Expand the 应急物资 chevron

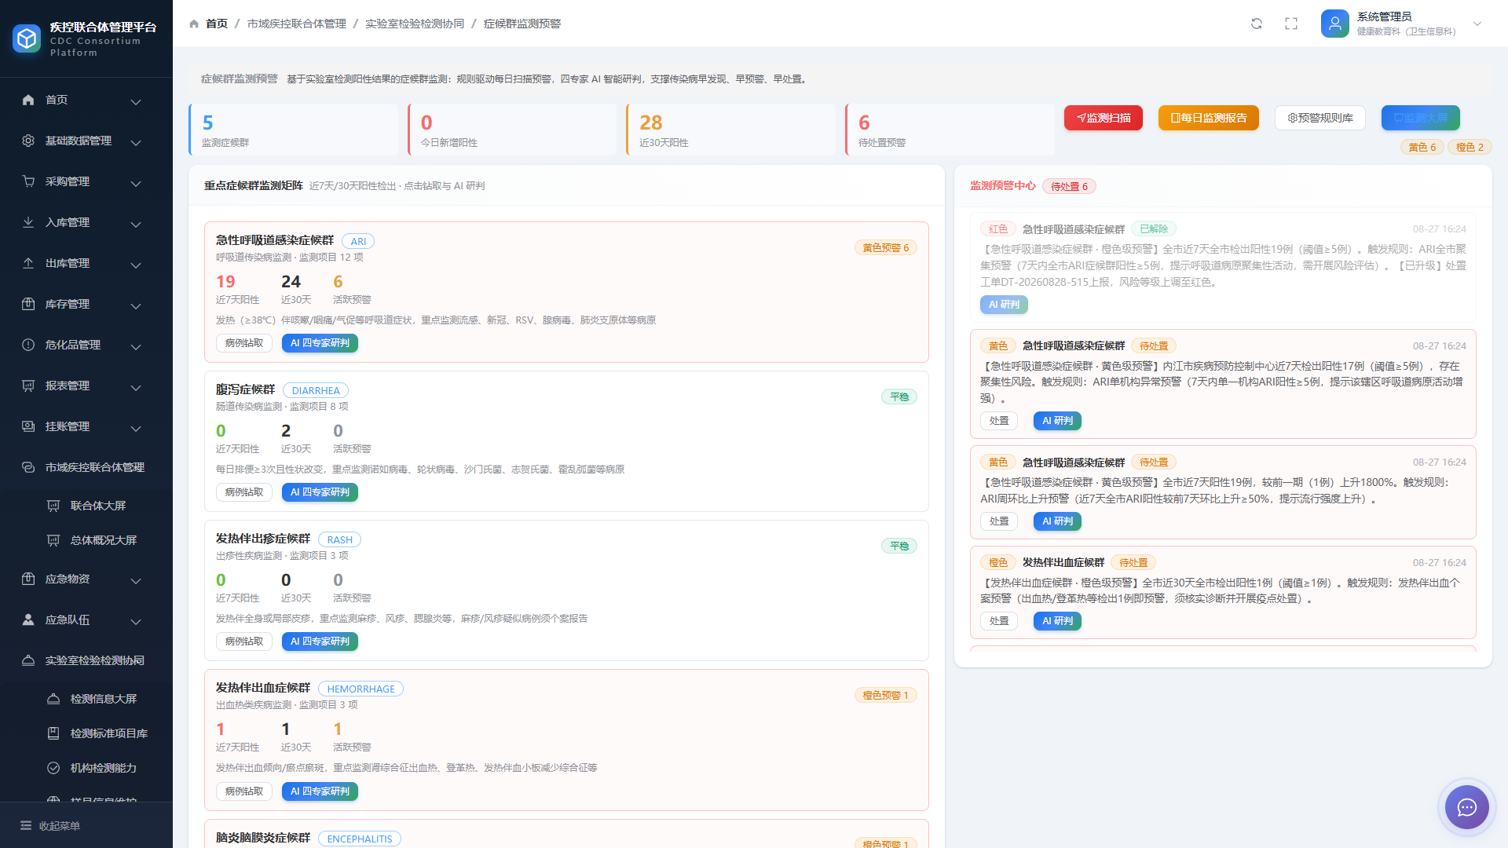(136, 580)
